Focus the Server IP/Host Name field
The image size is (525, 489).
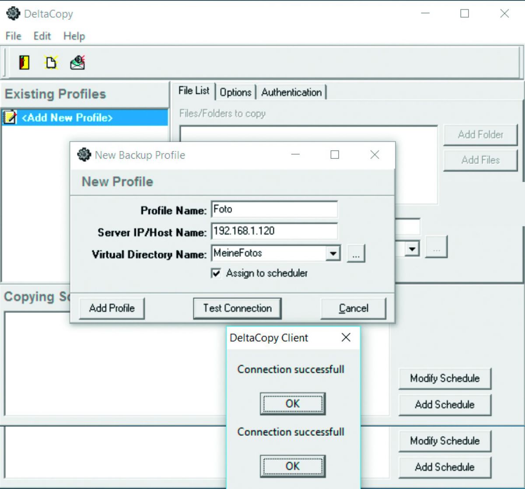click(x=274, y=231)
